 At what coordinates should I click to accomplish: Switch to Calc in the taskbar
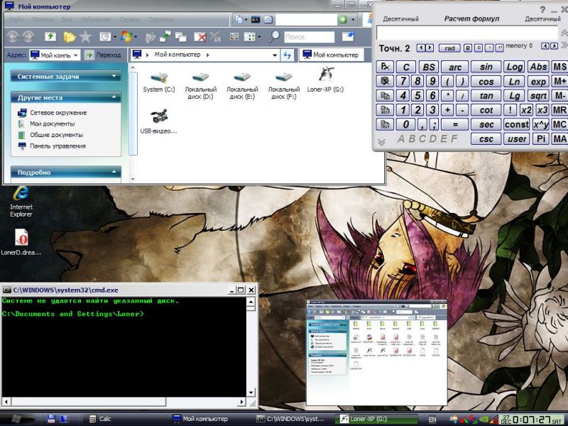[104, 419]
